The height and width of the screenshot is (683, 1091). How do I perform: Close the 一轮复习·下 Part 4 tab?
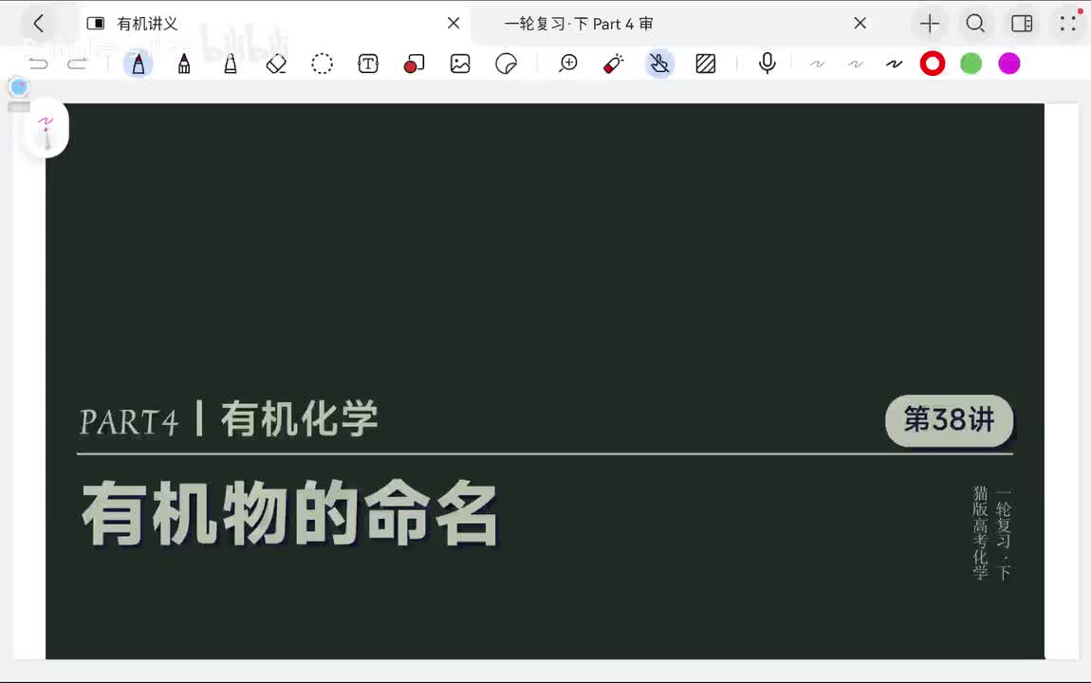pyautogui.click(x=860, y=23)
